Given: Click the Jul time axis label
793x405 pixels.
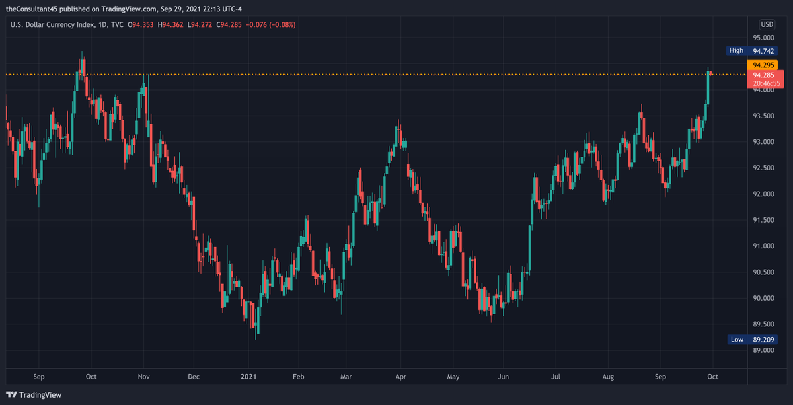Looking at the screenshot, I should pos(556,376).
